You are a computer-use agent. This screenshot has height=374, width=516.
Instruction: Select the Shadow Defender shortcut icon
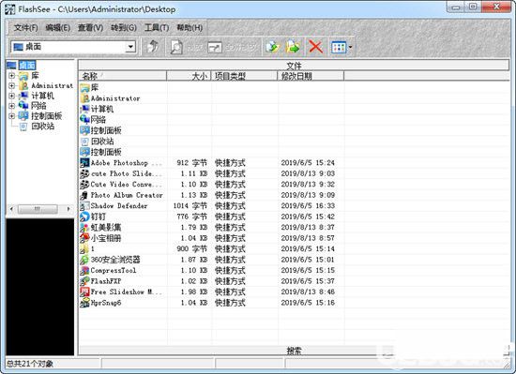84,205
